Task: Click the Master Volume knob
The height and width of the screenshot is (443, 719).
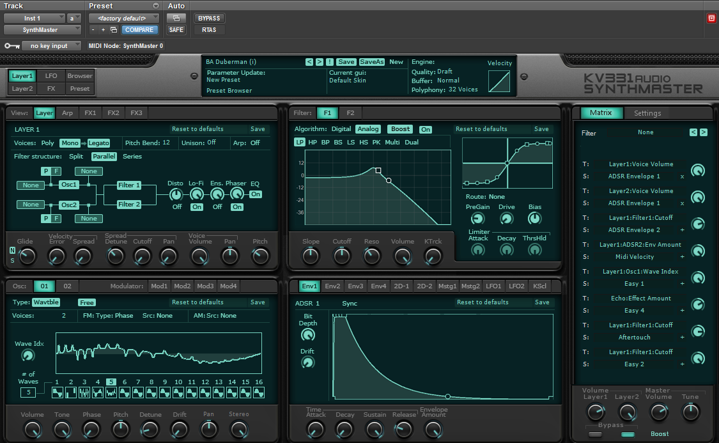Action: (658, 412)
